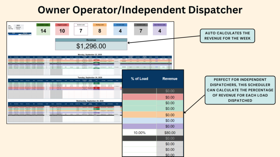The image size is (280, 157).
Task: Select the Cancelled Loads count of 7
Action: (141, 31)
